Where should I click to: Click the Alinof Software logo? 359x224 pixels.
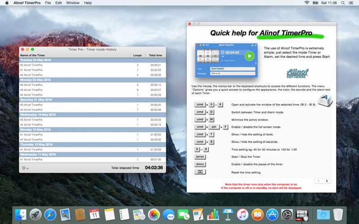point(297,73)
